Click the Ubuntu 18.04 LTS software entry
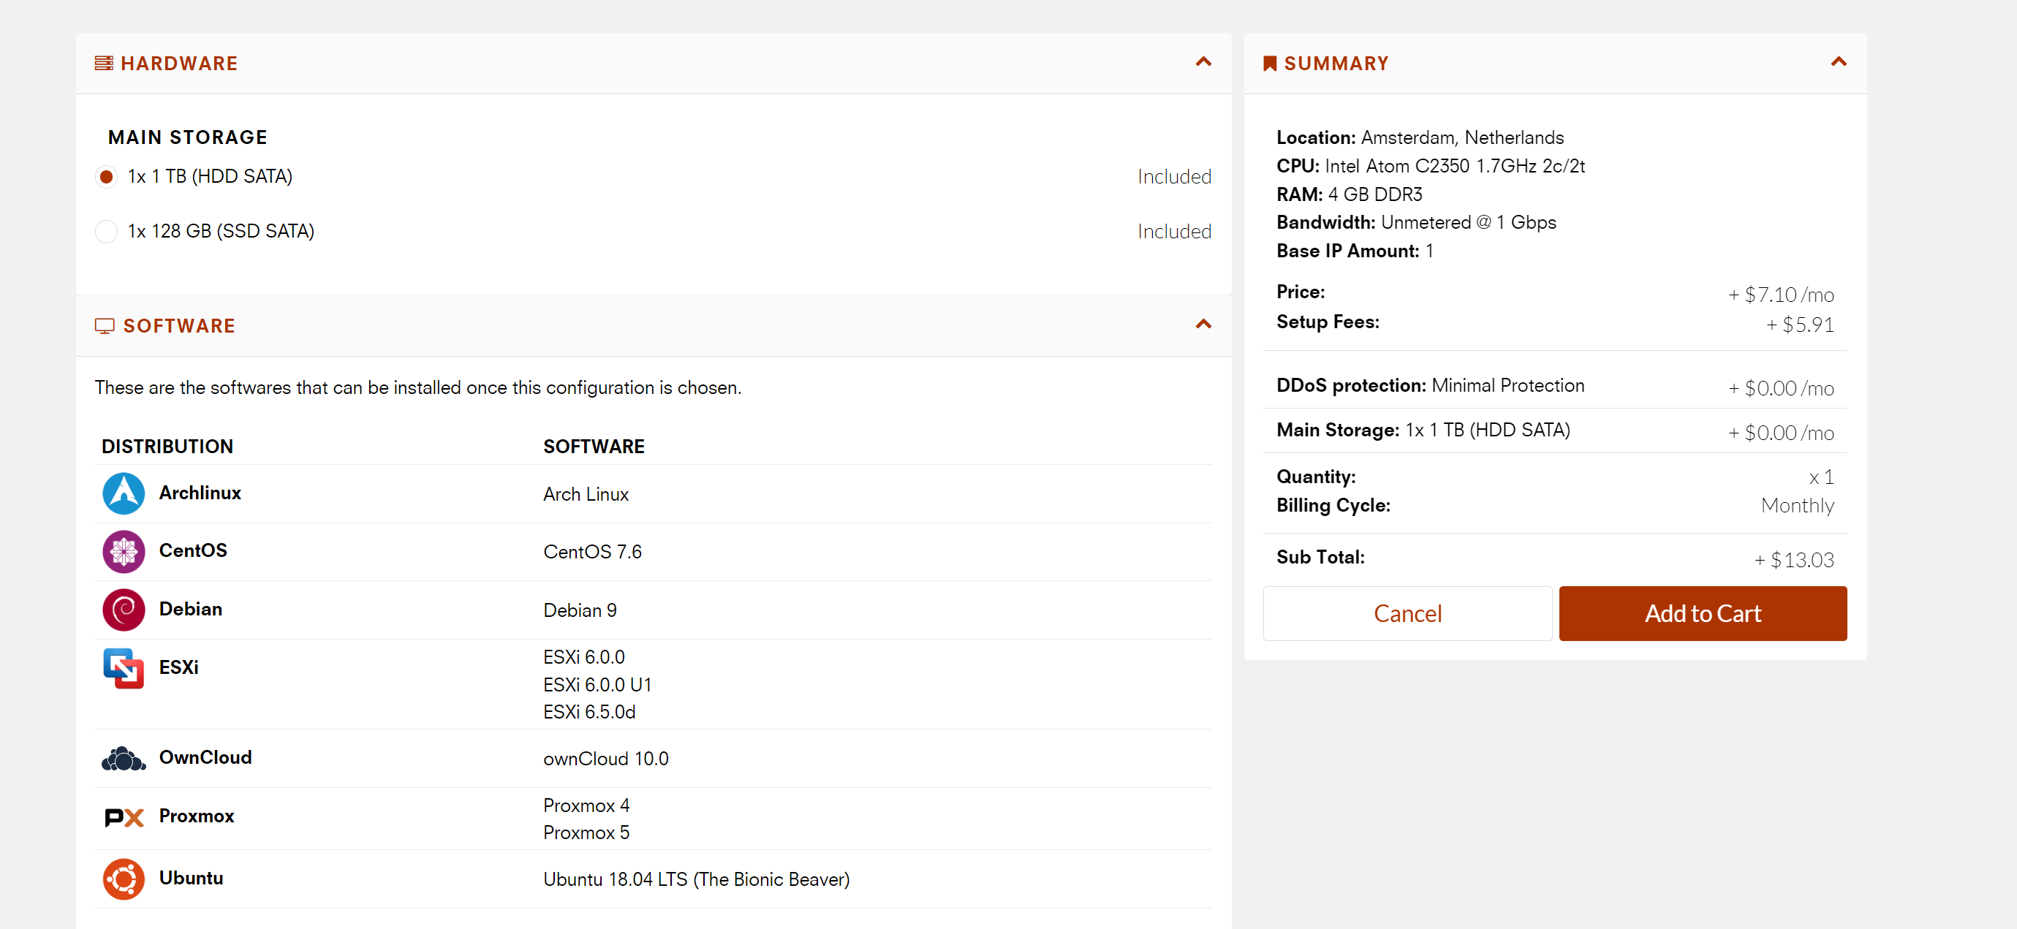 point(695,879)
